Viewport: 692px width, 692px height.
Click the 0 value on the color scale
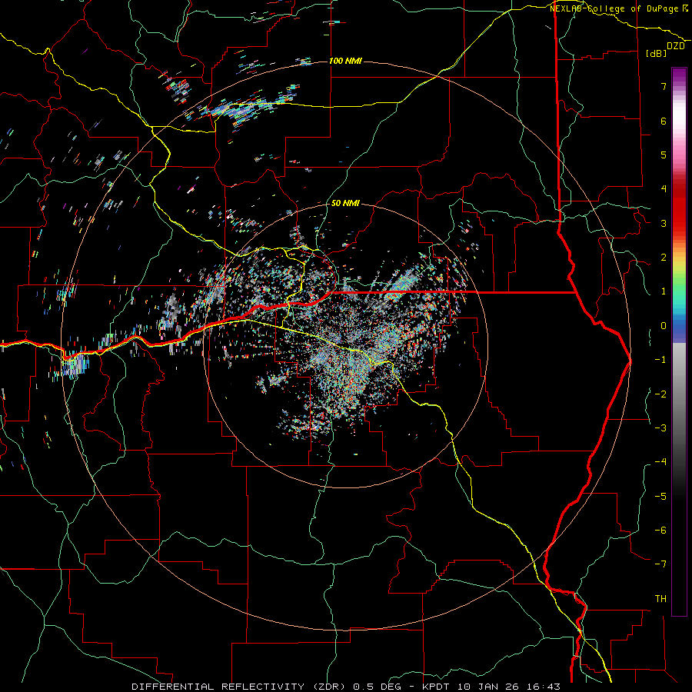[664, 326]
